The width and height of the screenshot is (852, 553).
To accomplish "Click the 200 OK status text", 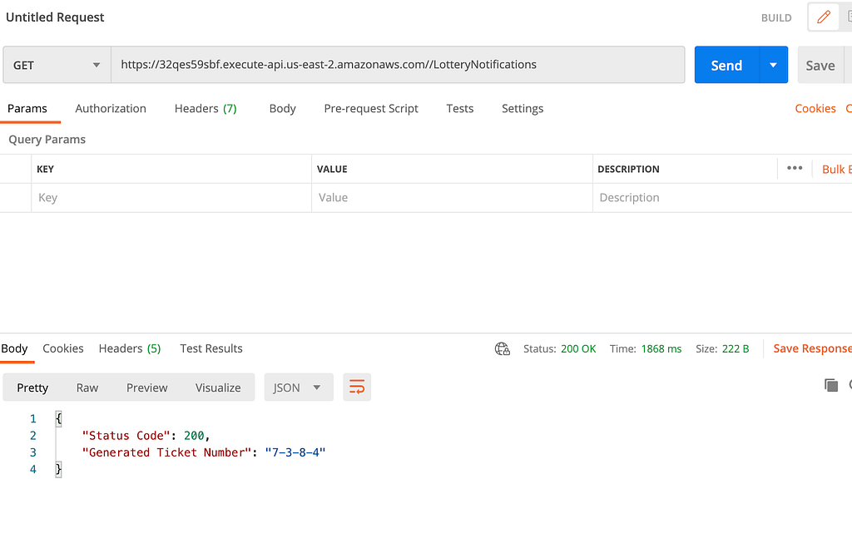I will pos(578,348).
